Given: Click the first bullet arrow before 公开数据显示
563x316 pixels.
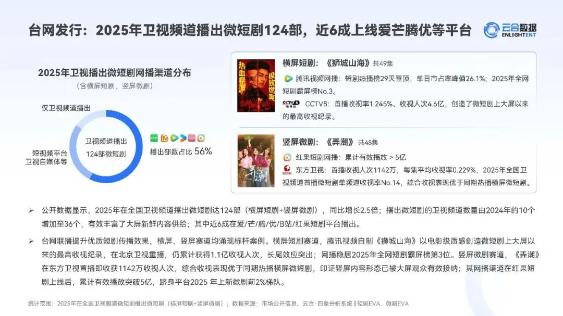Looking at the screenshot, I should click(31, 210).
